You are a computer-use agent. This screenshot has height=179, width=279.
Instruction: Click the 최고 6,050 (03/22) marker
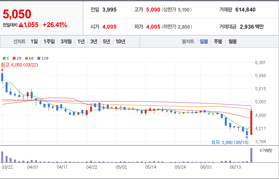point(20,65)
